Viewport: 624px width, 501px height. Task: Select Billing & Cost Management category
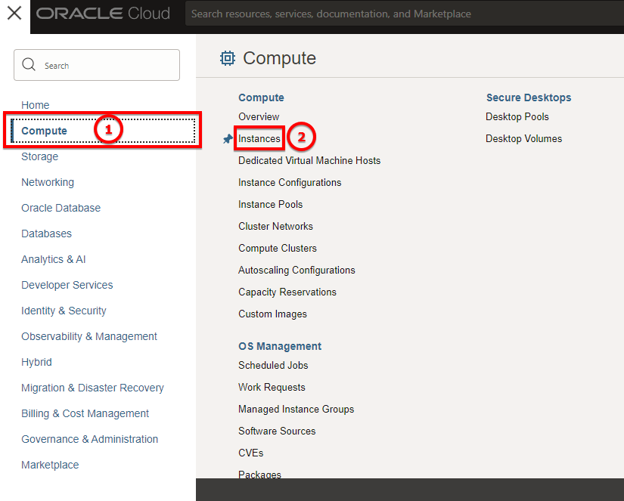point(85,413)
